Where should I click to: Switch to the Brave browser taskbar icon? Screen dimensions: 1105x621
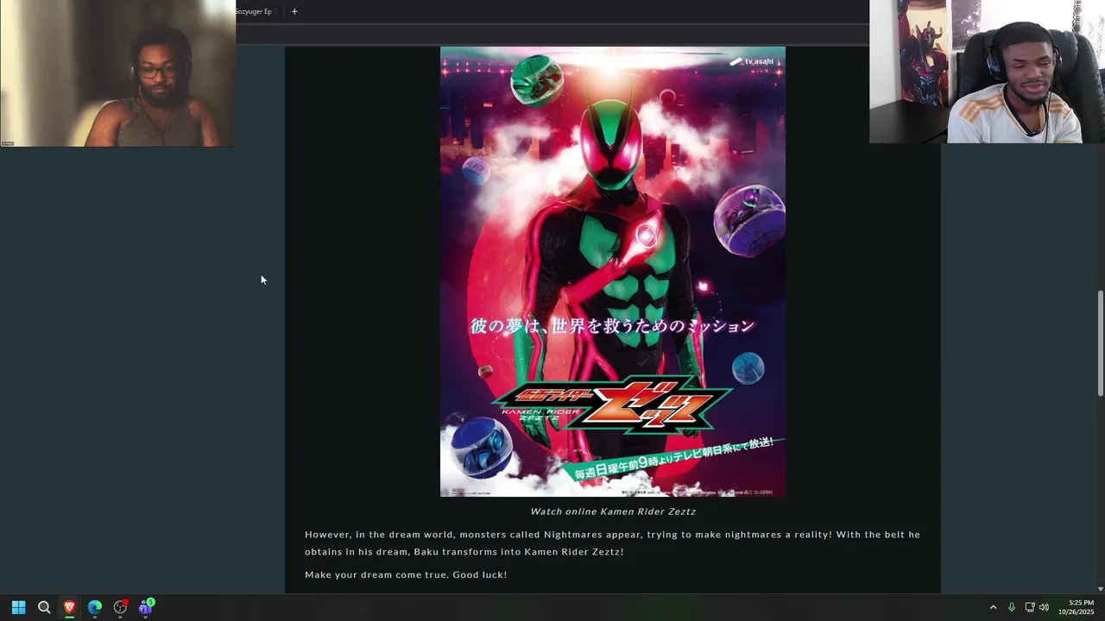click(x=69, y=607)
